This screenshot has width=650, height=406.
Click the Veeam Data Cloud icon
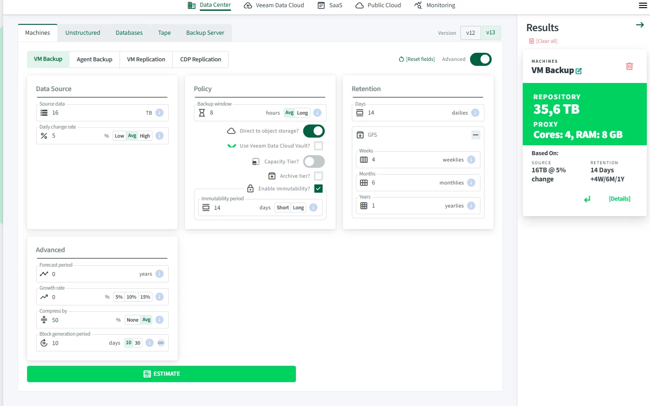(x=248, y=5)
